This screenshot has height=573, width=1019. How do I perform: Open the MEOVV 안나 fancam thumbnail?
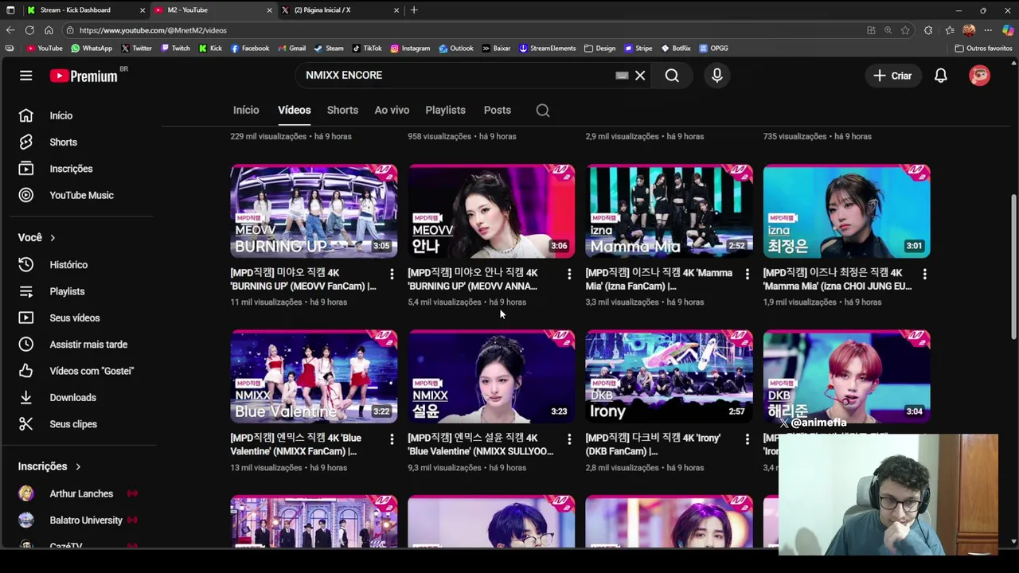point(491,211)
